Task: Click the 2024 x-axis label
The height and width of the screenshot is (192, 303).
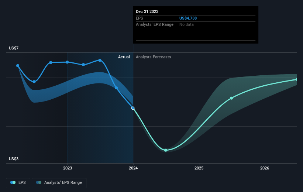Action: [x=133, y=168]
